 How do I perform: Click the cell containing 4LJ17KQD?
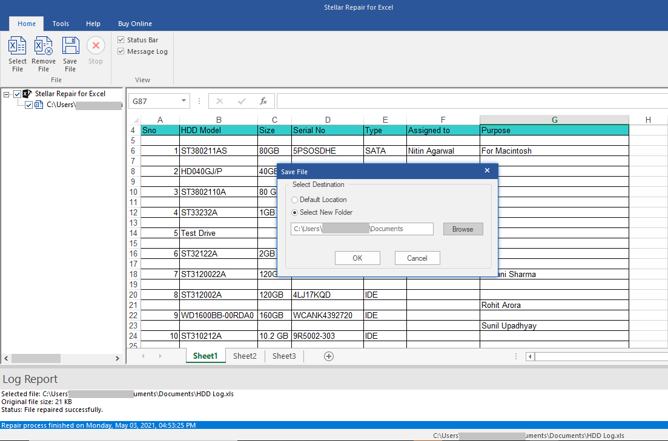click(328, 295)
